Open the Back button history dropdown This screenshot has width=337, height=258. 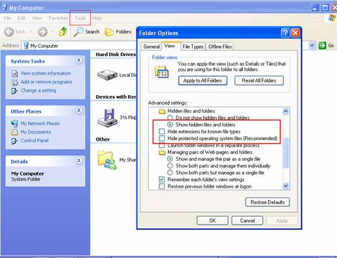click(31, 32)
